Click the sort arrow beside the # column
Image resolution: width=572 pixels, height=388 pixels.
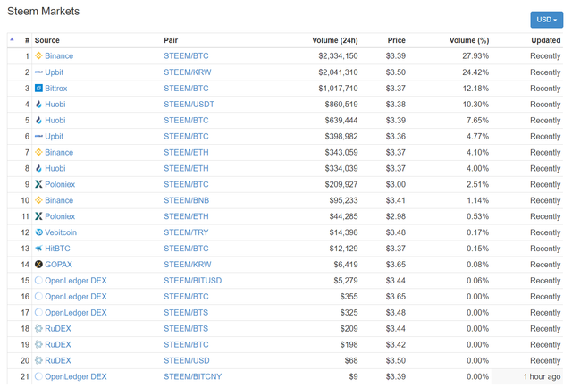[12, 39]
